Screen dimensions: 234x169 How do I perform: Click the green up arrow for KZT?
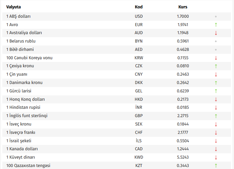coord(216,166)
